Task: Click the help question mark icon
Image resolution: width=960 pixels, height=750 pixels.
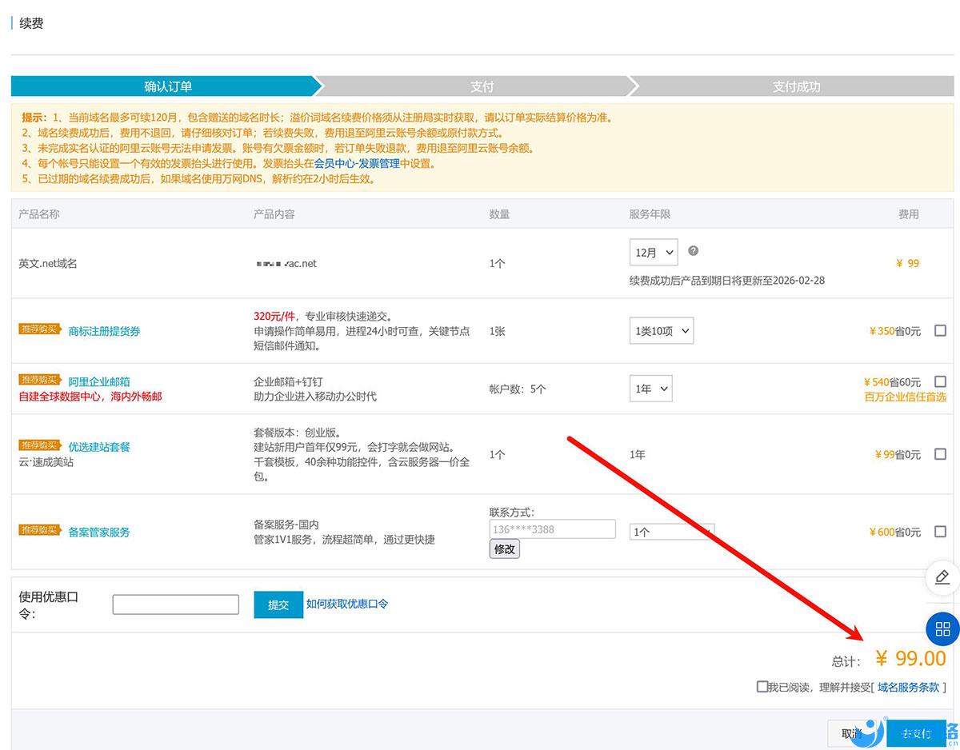Action: [x=693, y=251]
